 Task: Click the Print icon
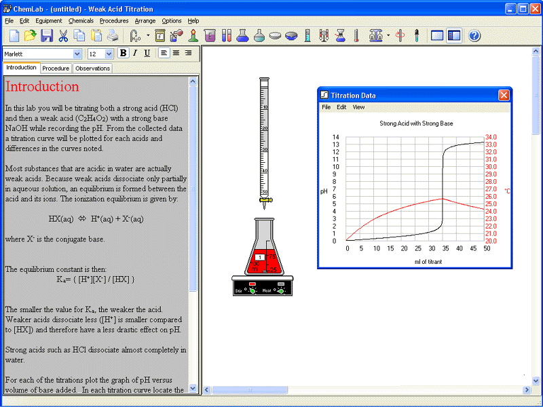113,36
